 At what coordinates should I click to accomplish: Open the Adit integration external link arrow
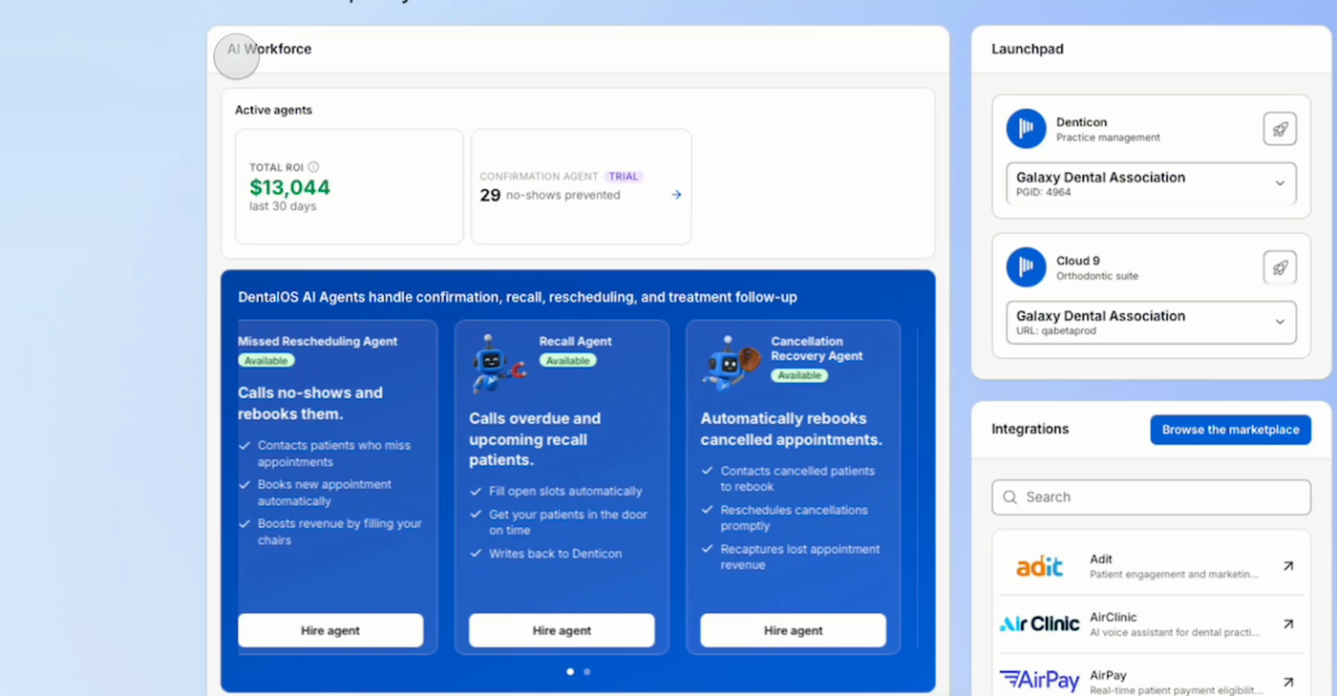pyautogui.click(x=1288, y=566)
